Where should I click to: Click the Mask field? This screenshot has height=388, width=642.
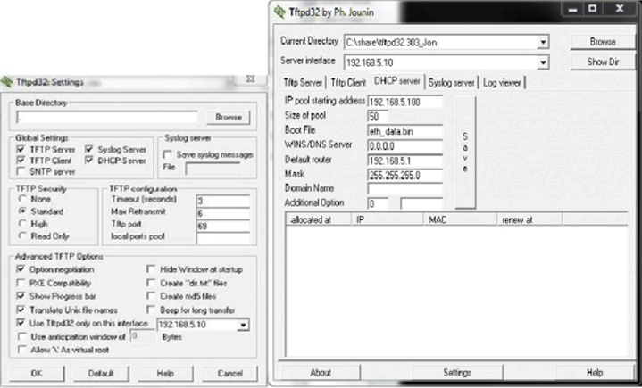405,176
